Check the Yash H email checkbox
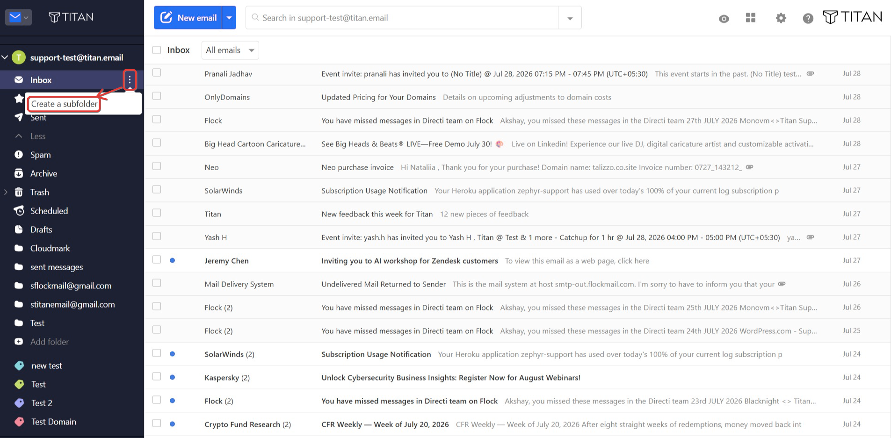Screen dimensions: 891x438 [157, 236]
